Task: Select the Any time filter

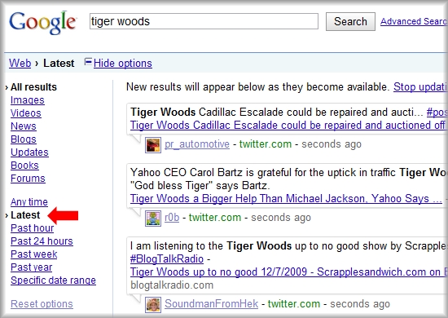Action: point(29,202)
